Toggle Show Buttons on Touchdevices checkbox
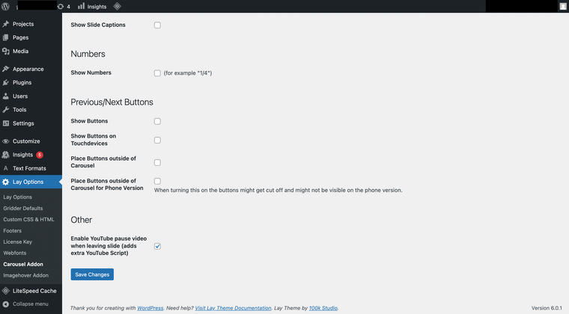Viewport: 569px width, 314px height. pyautogui.click(x=157, y=140)
